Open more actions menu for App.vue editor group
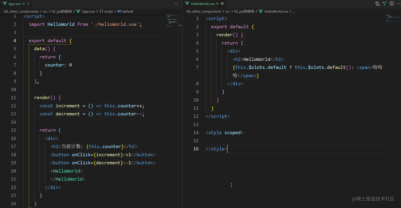 pos(176,4)
